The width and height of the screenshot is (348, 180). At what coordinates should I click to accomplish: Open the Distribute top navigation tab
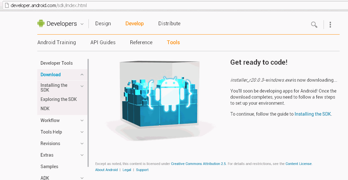coord(169,23)
